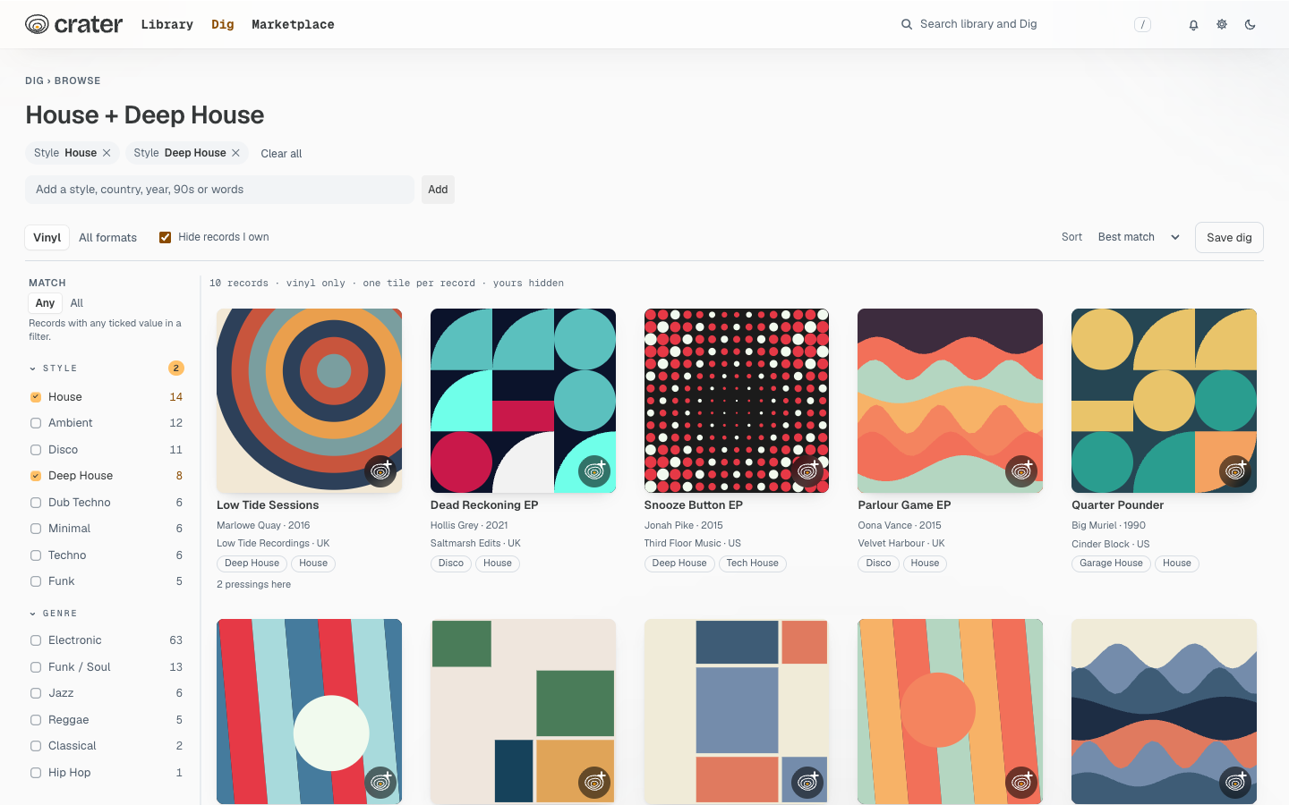Check the Ambient style filter
Viewport: 1289px width, 805px height.
[36, 423]
